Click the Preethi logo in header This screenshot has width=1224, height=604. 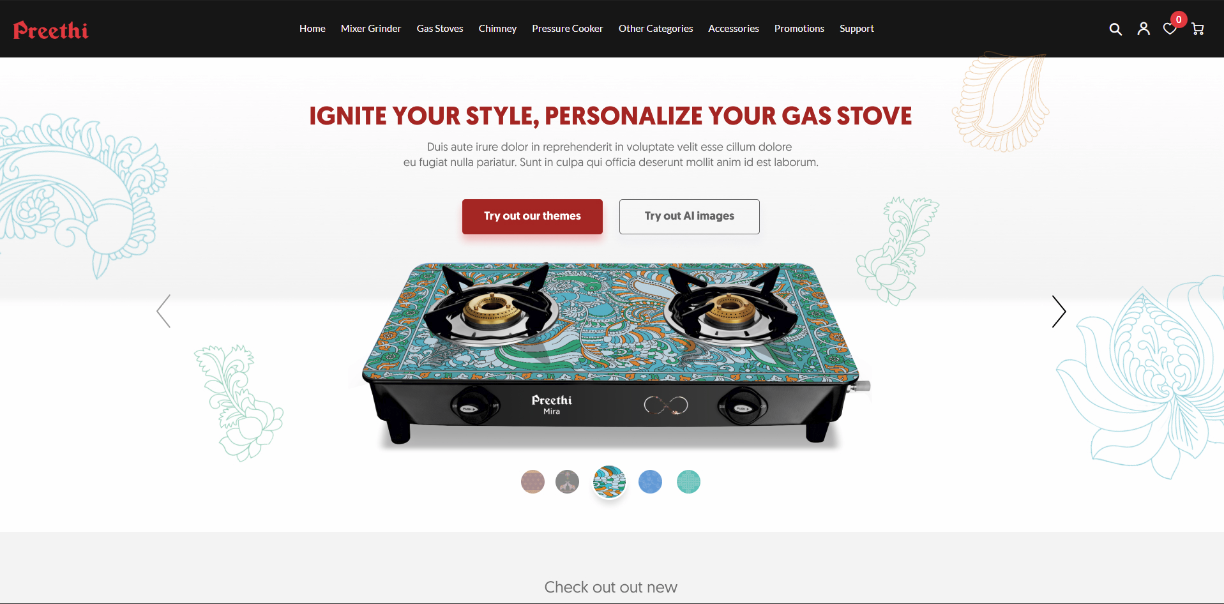(x=51, y=30)
